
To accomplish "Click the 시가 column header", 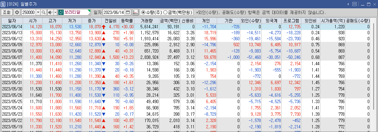I will pyautogui.click(x=33, y=21).
